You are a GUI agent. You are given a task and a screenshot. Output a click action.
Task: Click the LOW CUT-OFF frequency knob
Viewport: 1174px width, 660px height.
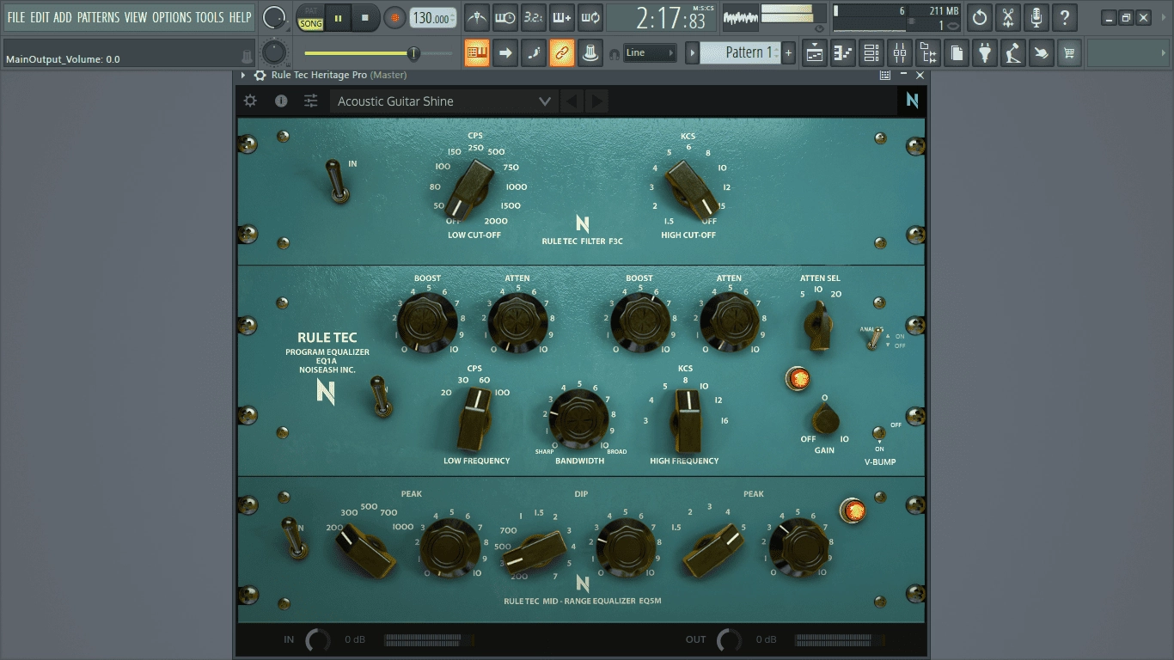pyautogui.click(x=470, y=189)
